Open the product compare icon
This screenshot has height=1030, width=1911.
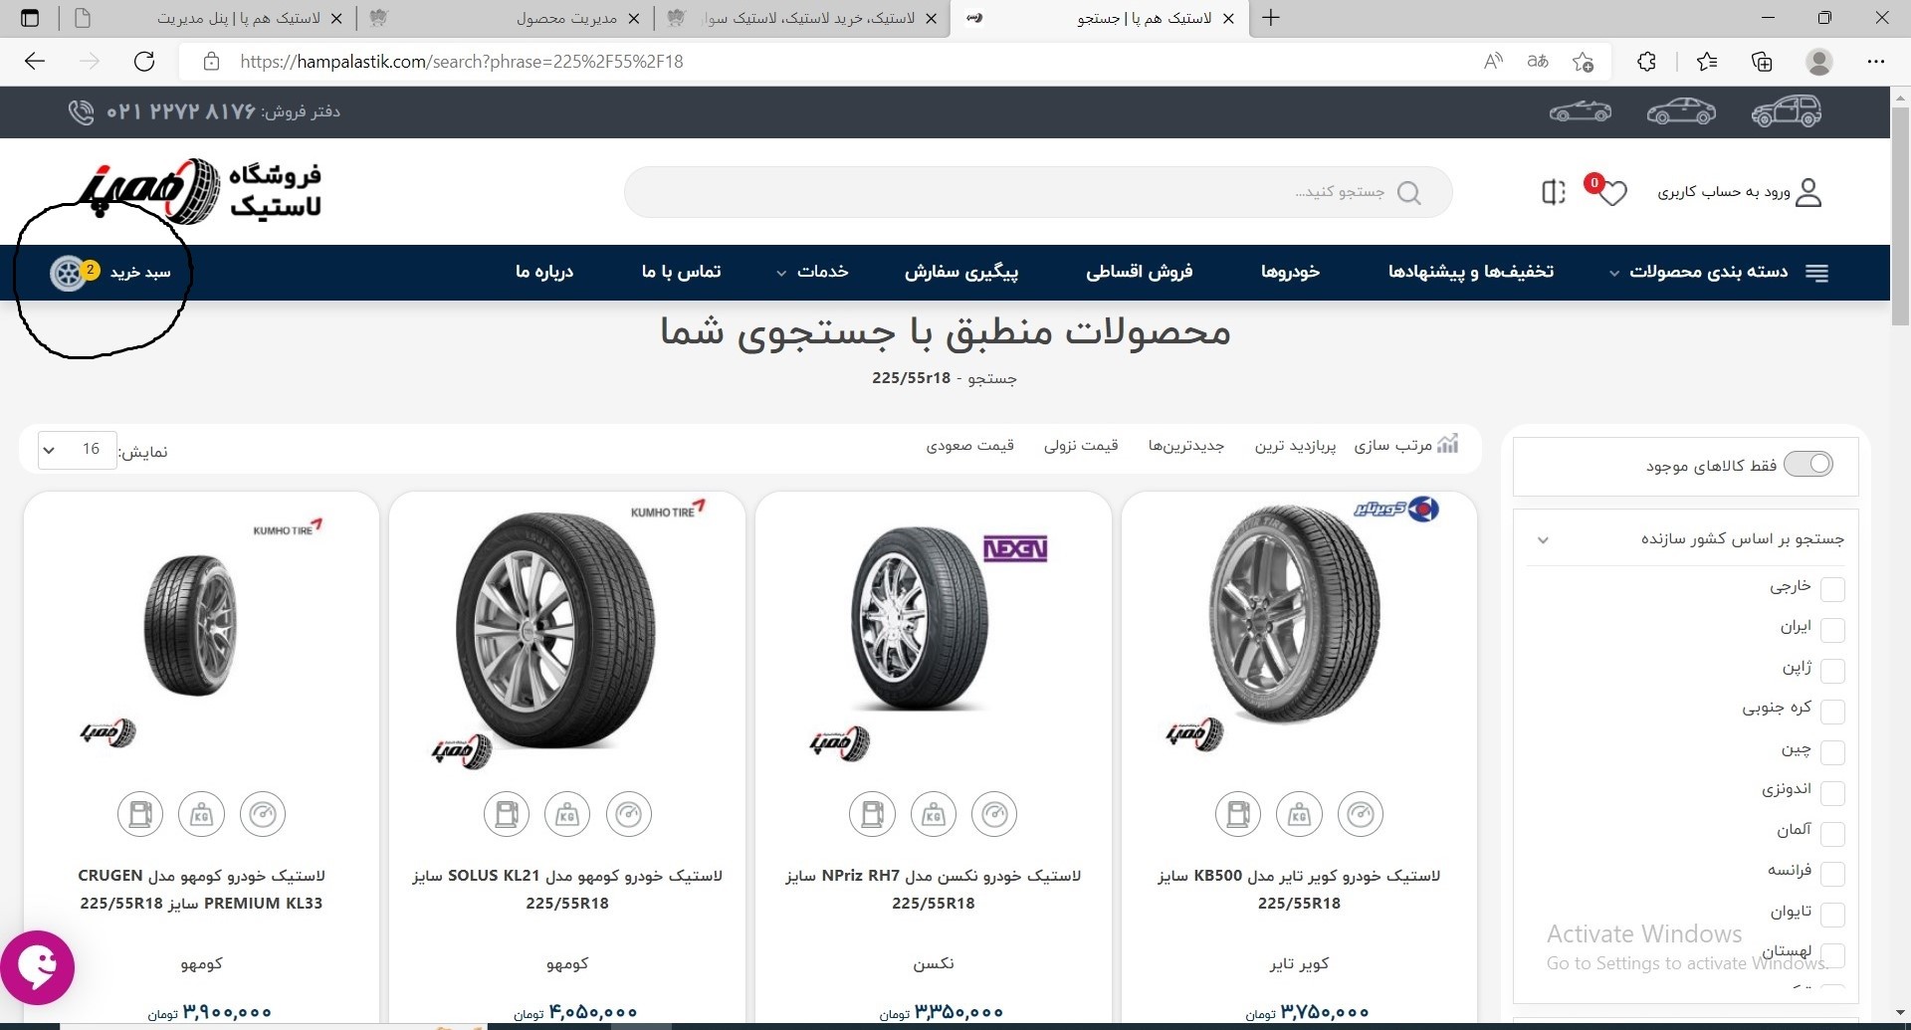(x=1553, y=192)
